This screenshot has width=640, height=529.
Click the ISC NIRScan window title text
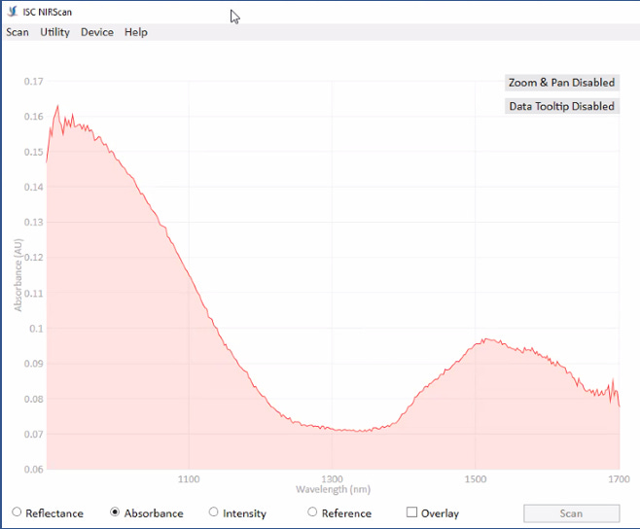48,12
